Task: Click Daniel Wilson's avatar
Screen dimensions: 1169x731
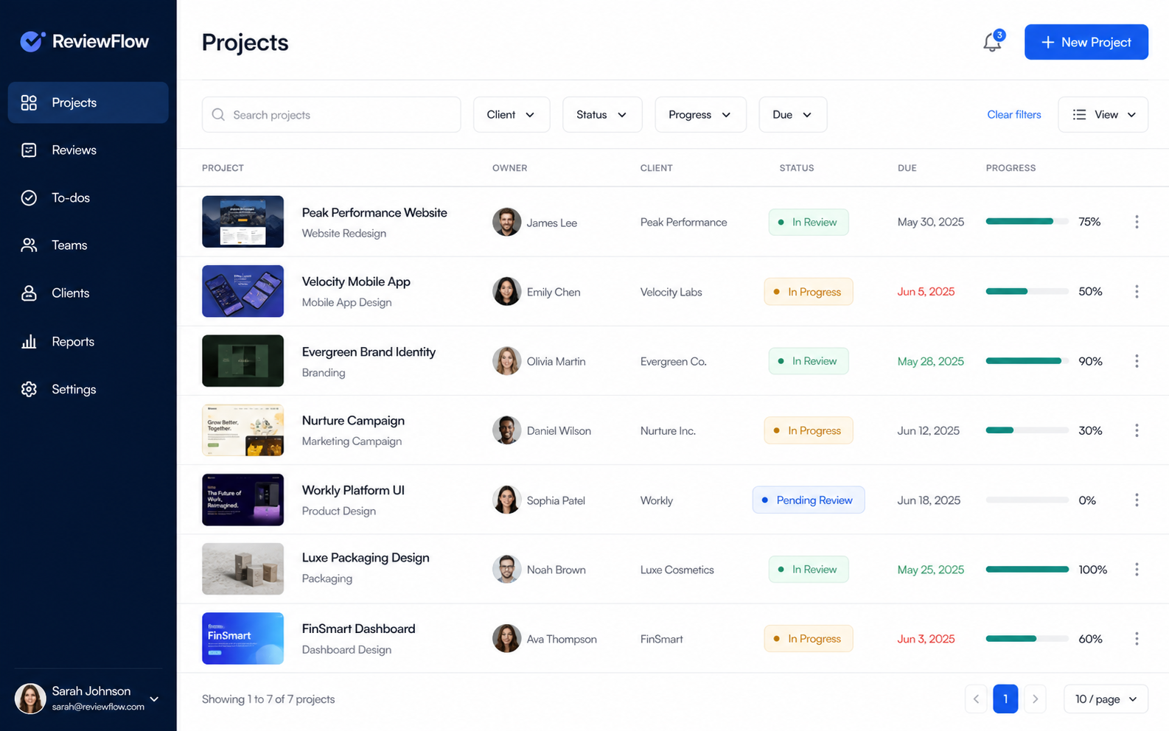Action: (x=506, y=430)
